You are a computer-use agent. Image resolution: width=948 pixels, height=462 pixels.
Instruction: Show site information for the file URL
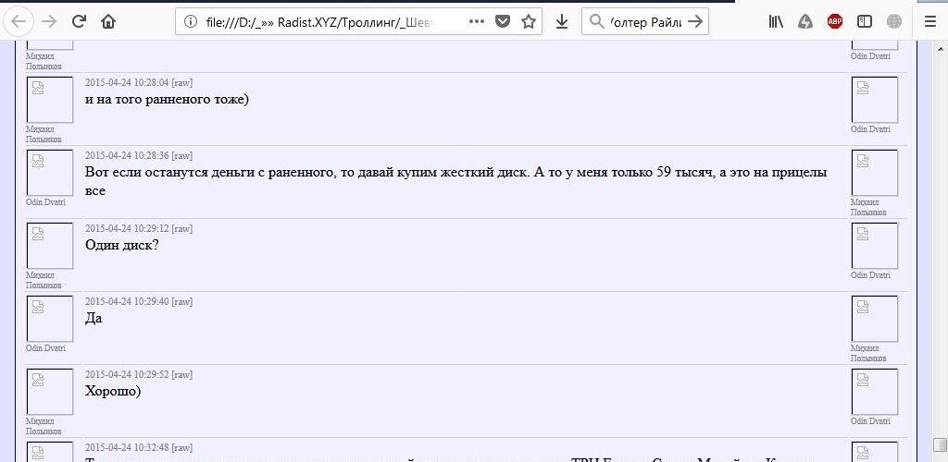click(x=191, y=21)
